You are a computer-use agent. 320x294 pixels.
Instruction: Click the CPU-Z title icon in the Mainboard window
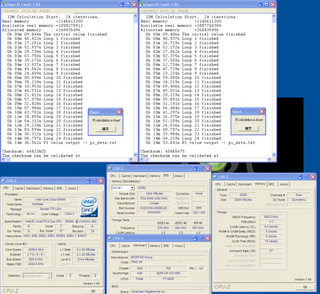109,238
